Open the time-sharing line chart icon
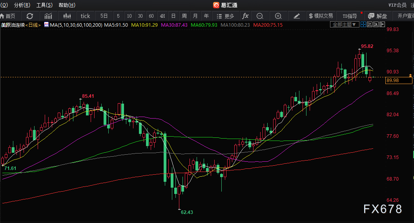Screen dimensions: 414x223 [48, 16]
